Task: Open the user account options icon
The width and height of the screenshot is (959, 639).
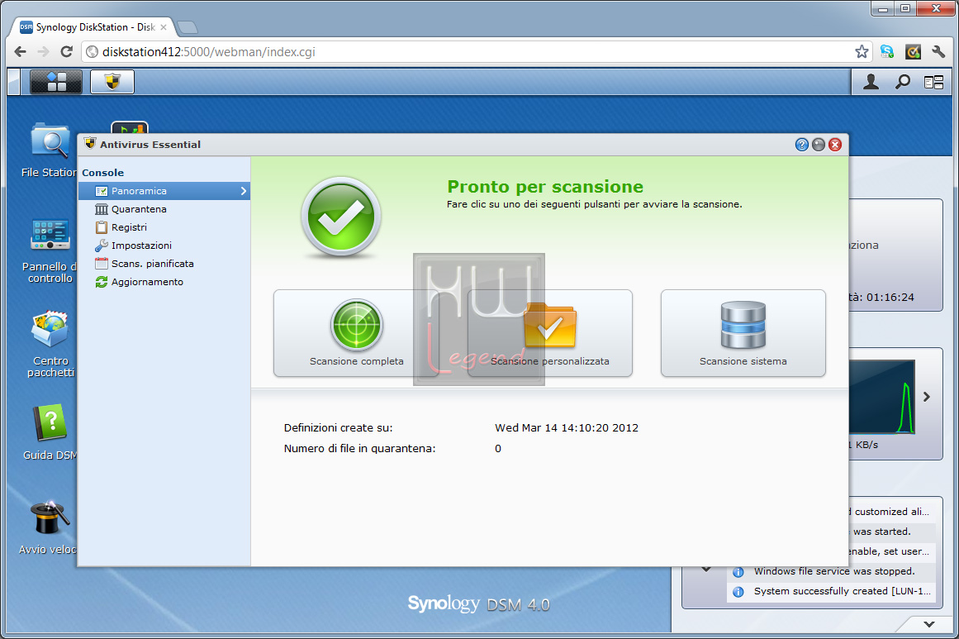Action: tap(871, 82)
